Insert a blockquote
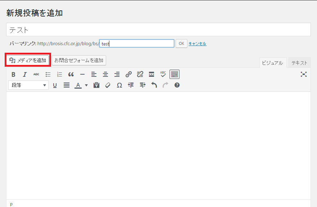Screen dimensions: 317x207 pos(71,74)
